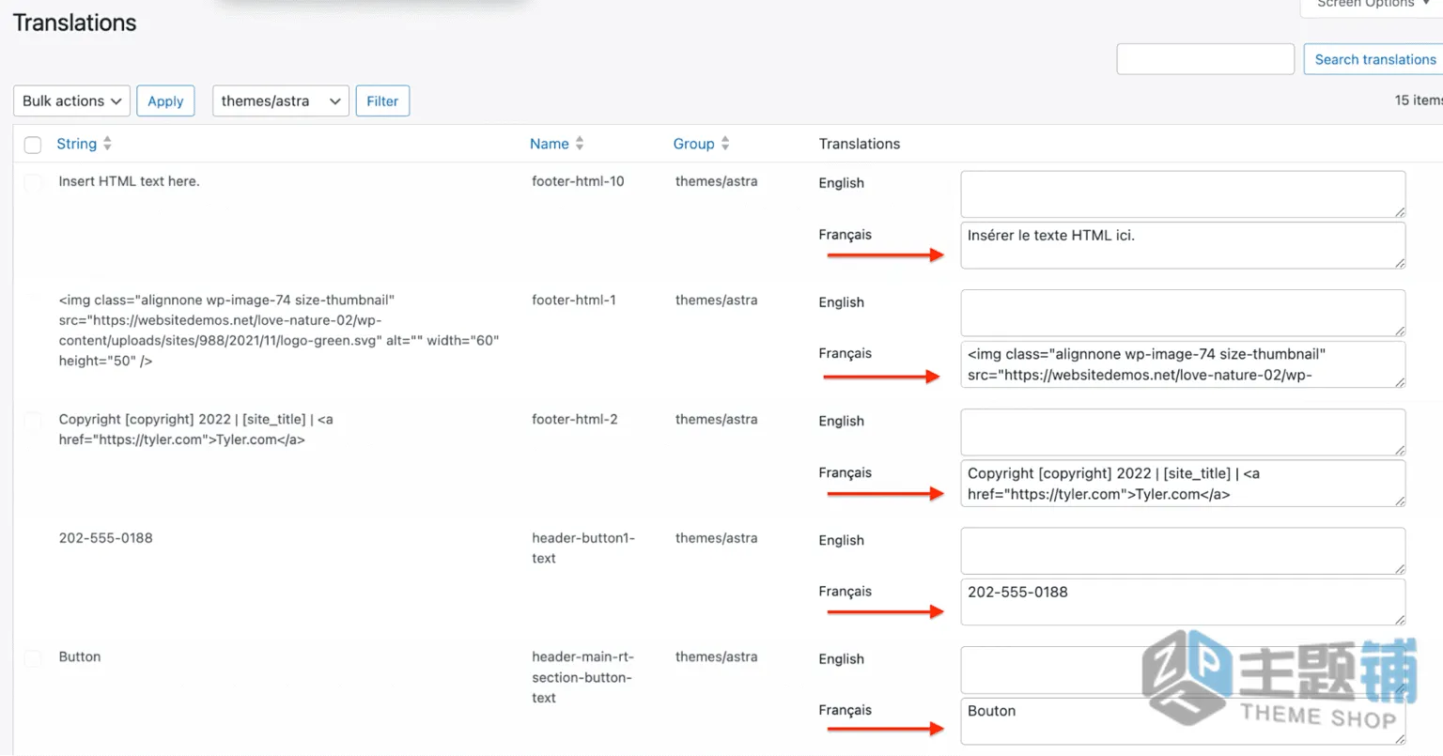Click 'Français' label in 'Button' string row
The width and height of the screenshot is (1443, 756).
(845, 710)
